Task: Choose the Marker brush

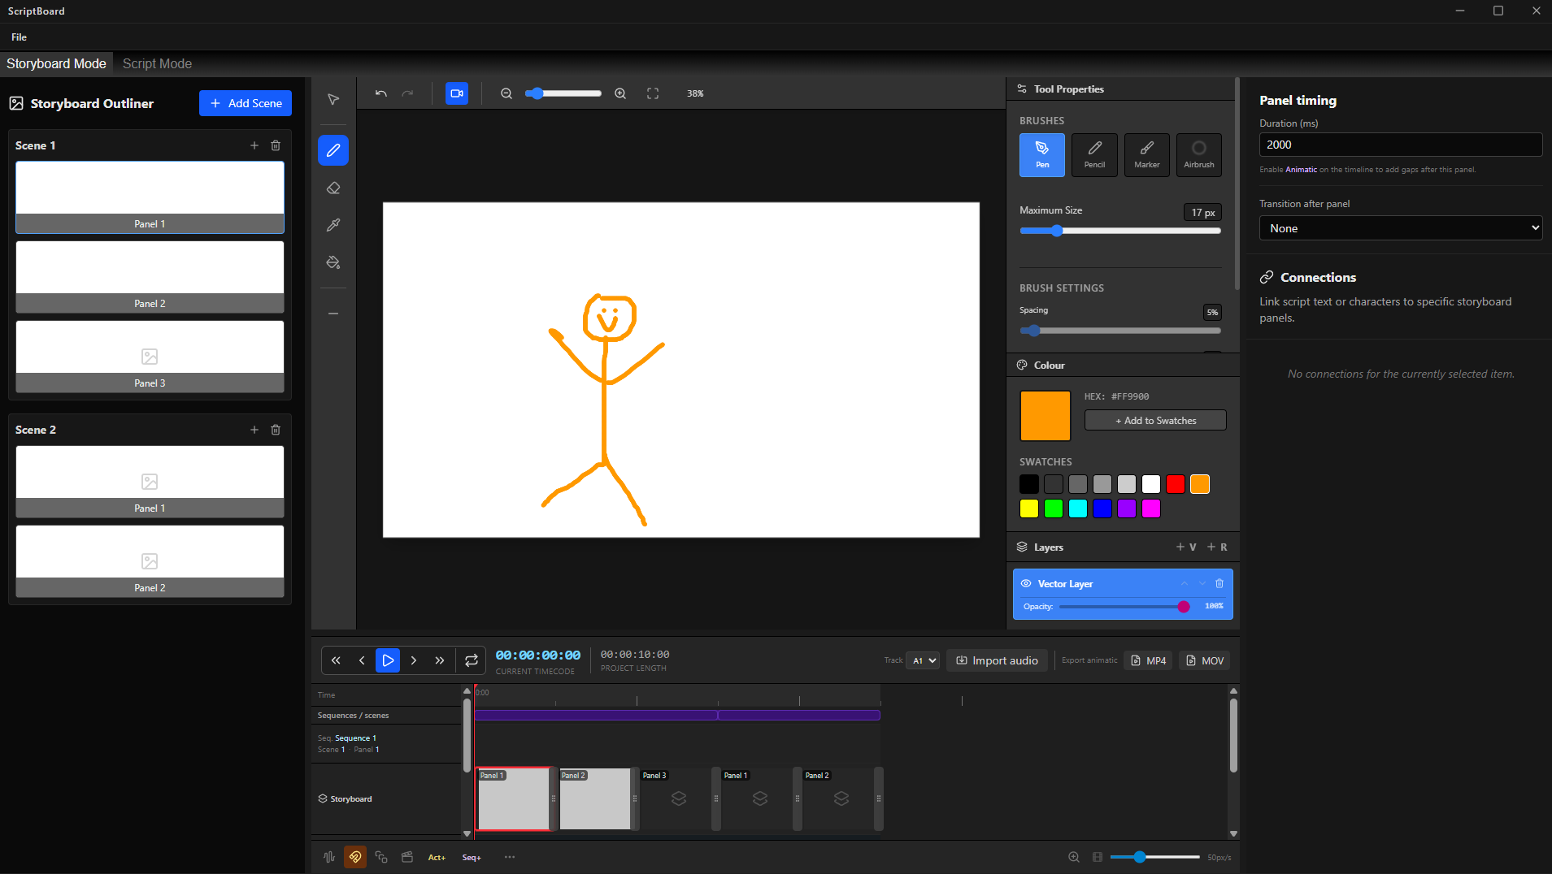Action: pyautogui.click(x=1146, y=154)
